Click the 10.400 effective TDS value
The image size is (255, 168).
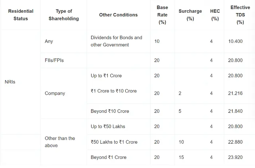pos(235,41)
